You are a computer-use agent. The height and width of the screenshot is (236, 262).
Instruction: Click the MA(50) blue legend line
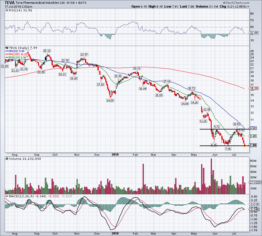[7, 51]
